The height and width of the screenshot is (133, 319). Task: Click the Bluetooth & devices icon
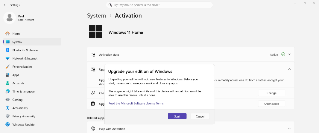pyautogui.click(x=7, y=50)
